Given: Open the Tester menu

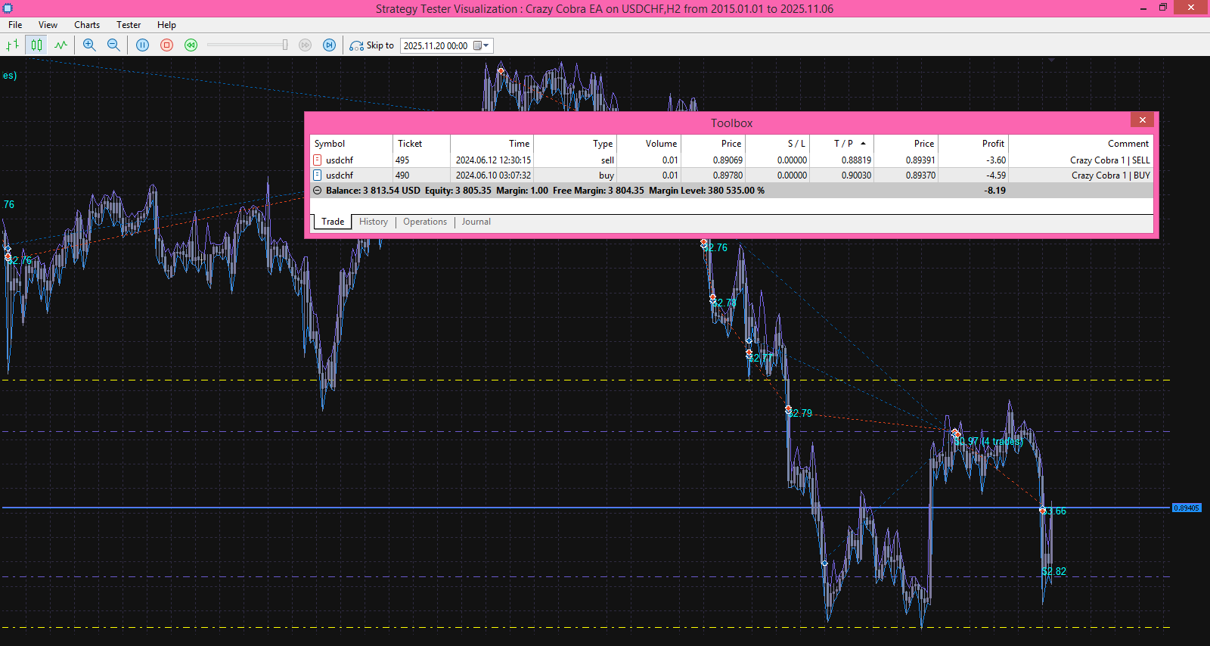Looking at the screenshot, I should click(129, 25).
